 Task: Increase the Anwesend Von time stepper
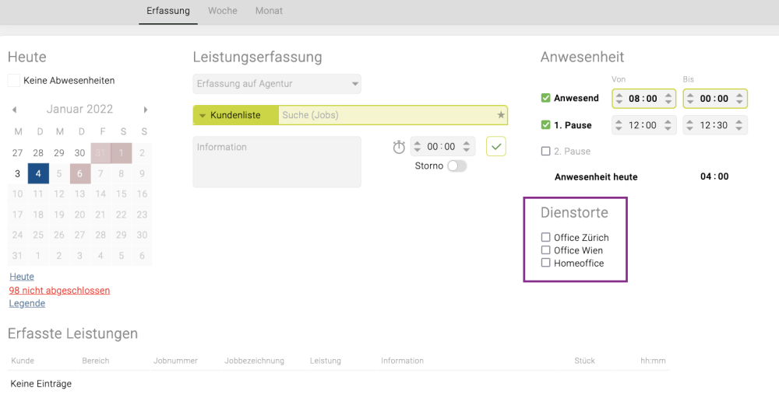(x=619, y=95)
